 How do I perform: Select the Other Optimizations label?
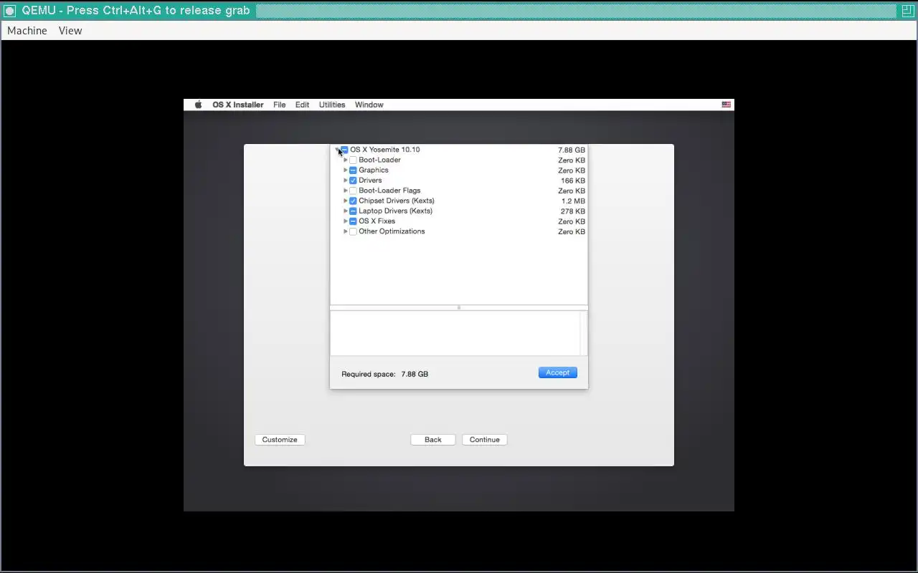coord(392,231)
